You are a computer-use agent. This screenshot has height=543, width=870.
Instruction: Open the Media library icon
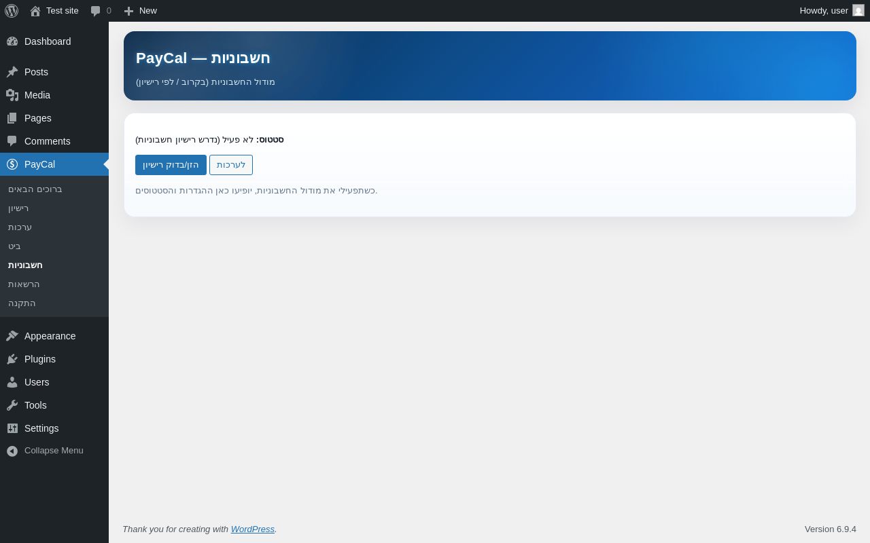coord(12,95)
